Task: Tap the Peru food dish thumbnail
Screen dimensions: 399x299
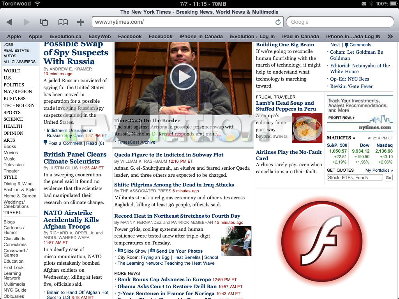Action: click(x=307, y=128)
